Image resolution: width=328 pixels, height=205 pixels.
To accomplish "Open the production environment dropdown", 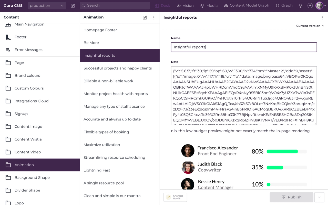I will point(47,5).
